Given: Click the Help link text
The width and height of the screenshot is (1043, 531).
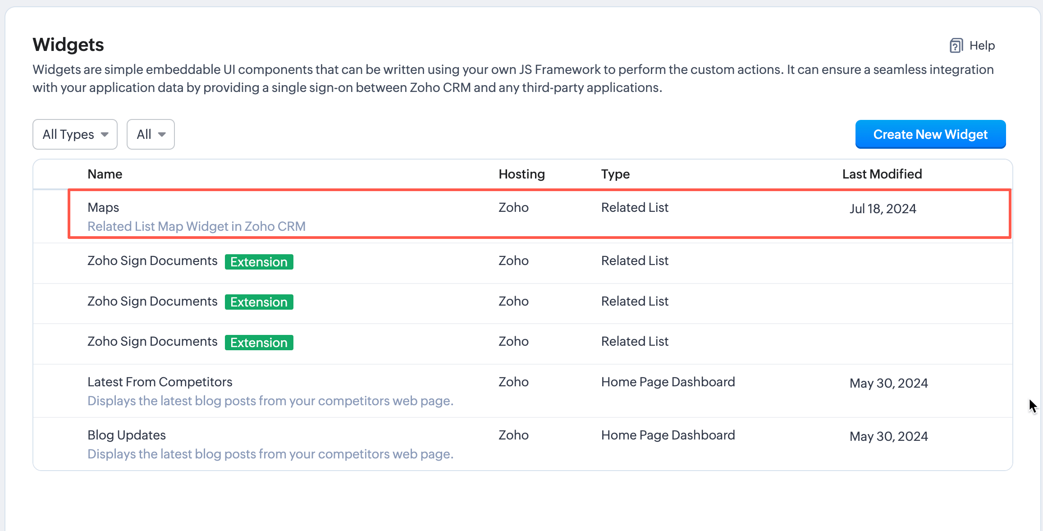Looking at the screenshot, I should tap(982, 46).
